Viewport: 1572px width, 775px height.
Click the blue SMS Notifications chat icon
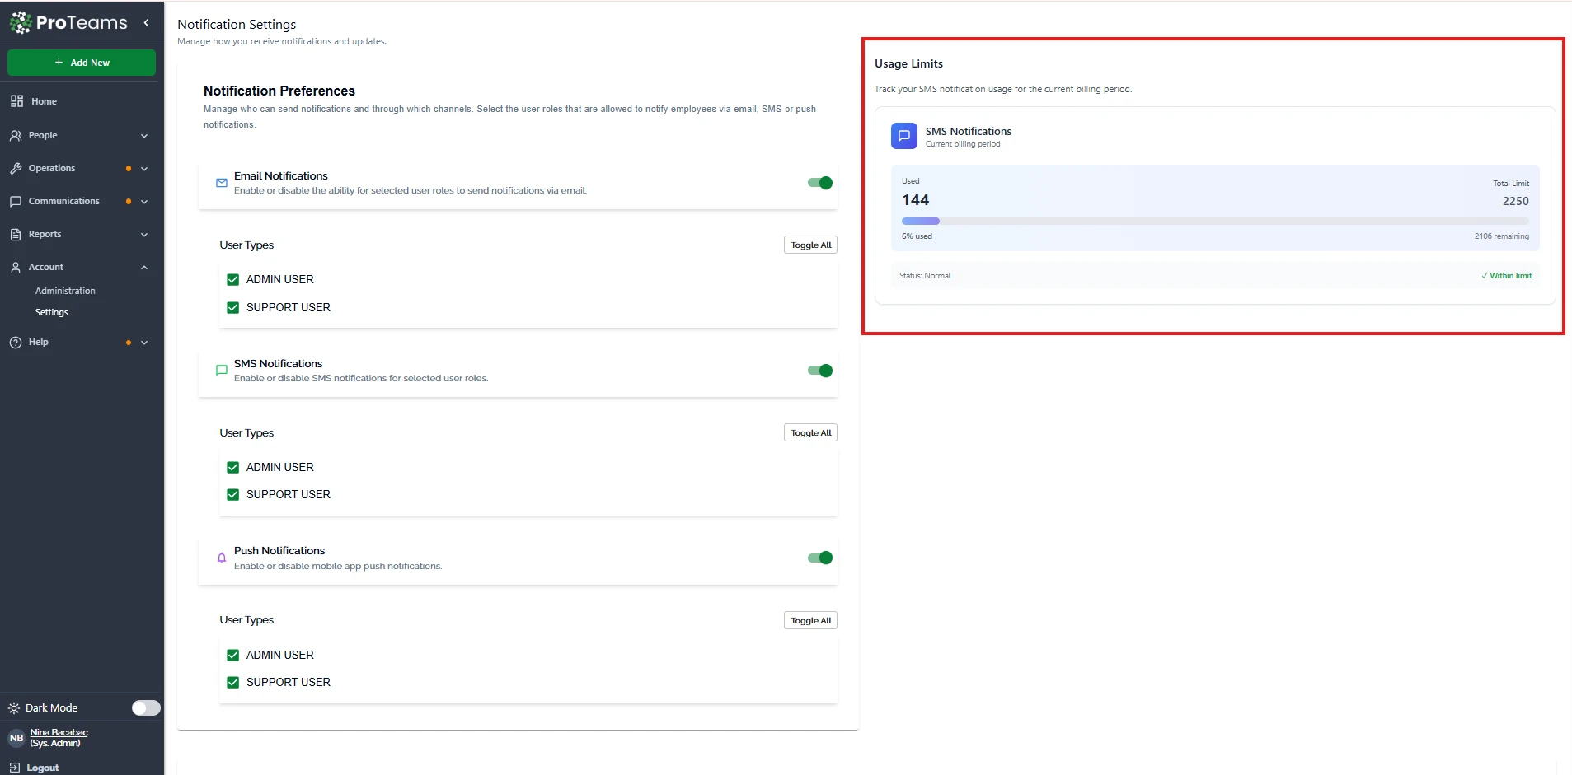(903, 136)
